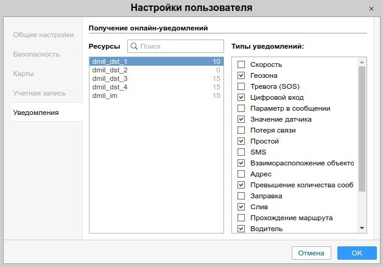The width and height of the screenshot is (383, 267).
Task: Open the Общие настройки tab
Action: click(43, 35)
